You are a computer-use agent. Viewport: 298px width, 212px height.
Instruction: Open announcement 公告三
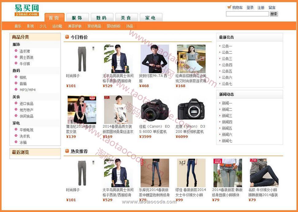tap(227, 59)
